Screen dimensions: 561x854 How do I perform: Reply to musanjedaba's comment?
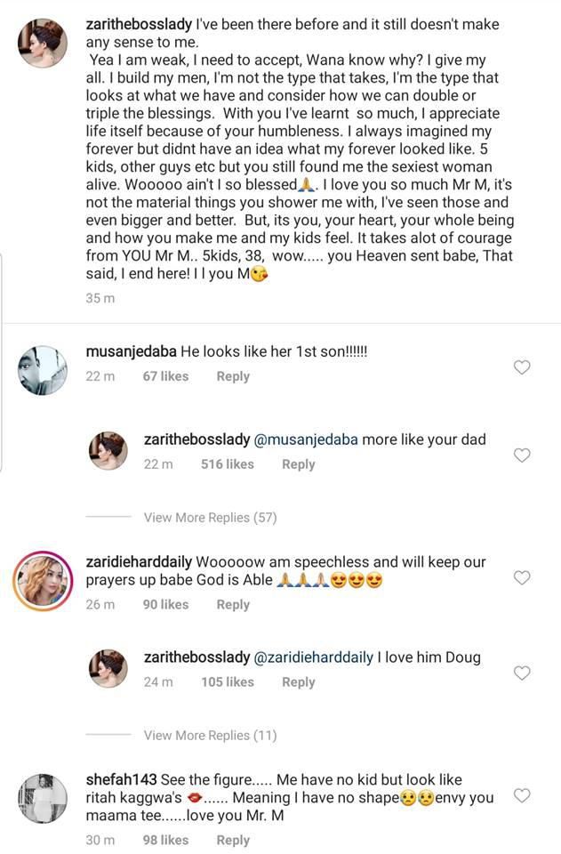[x=233, y=375]
